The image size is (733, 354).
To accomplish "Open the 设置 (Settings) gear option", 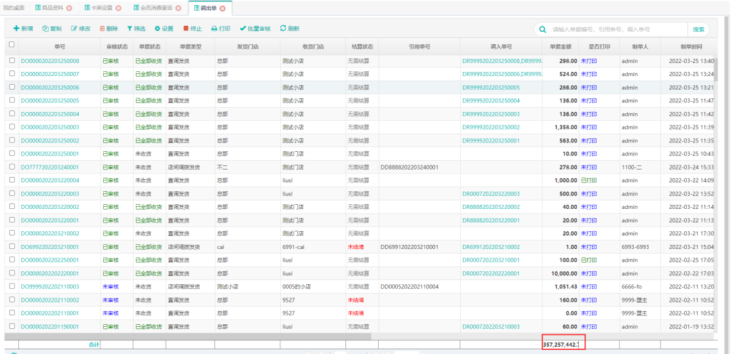I will (164, 29).
